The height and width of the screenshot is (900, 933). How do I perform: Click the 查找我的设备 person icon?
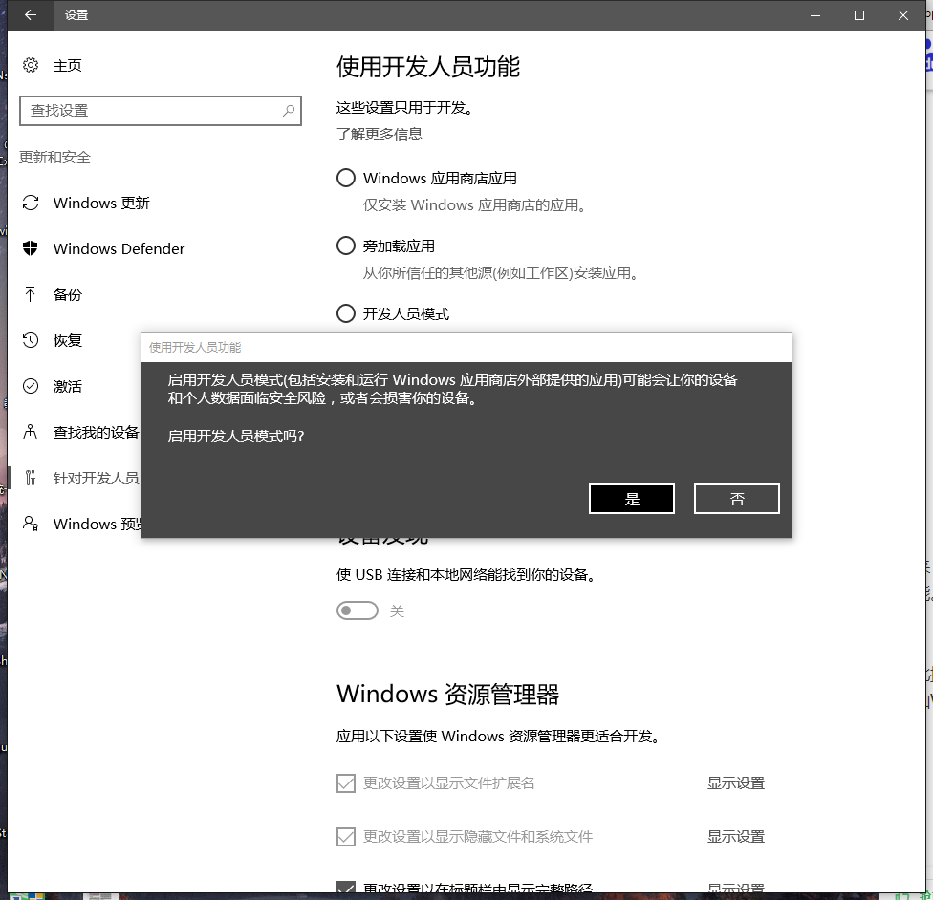tap(31, 432)
